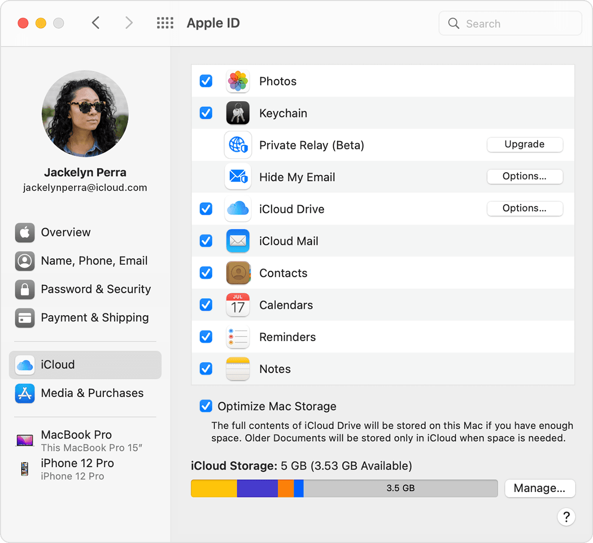Click the search field in the toolbar

(510, 23)
